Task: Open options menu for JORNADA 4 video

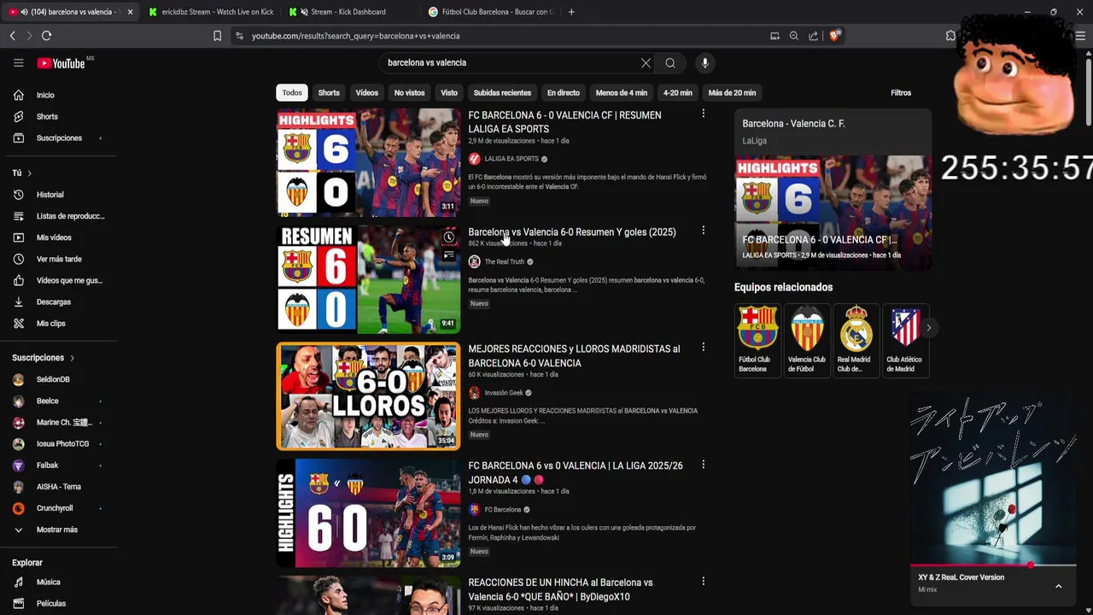Action: (x=703, y=465)
